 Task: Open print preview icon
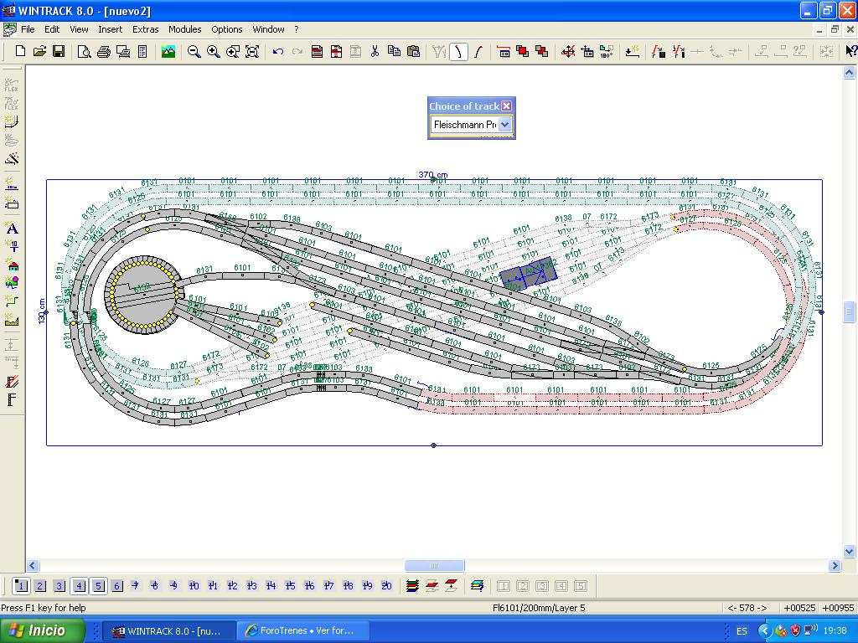click(x=84, y=51)
